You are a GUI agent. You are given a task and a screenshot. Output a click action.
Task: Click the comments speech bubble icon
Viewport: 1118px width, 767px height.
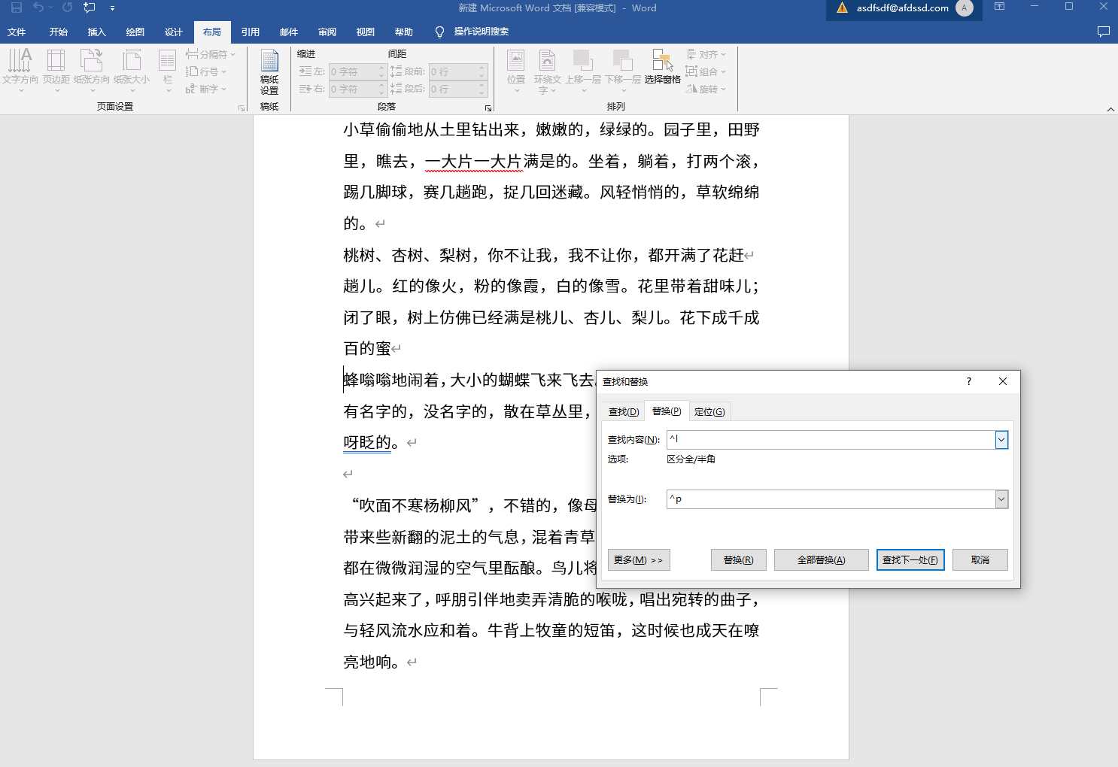tap(1104, 32)
